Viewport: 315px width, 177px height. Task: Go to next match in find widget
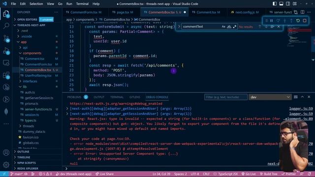click(x=266, y=27)
